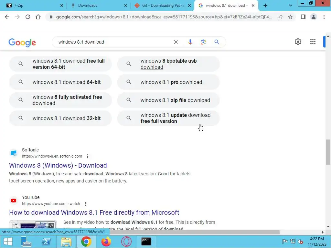Select the windows 8.1 download tab
The height and width of the screenshot is (248, 331).
[226, 5]
